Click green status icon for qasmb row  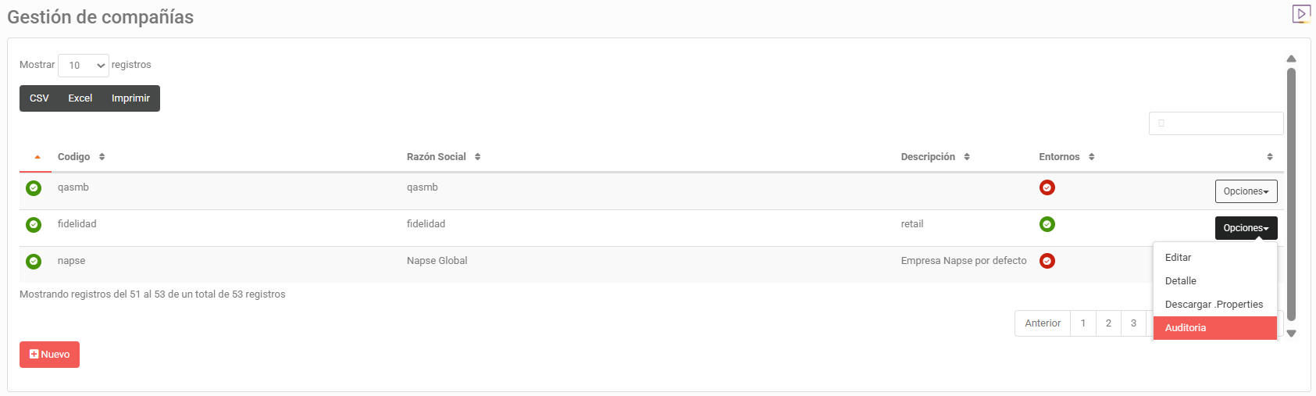click(x=34, y=187)
